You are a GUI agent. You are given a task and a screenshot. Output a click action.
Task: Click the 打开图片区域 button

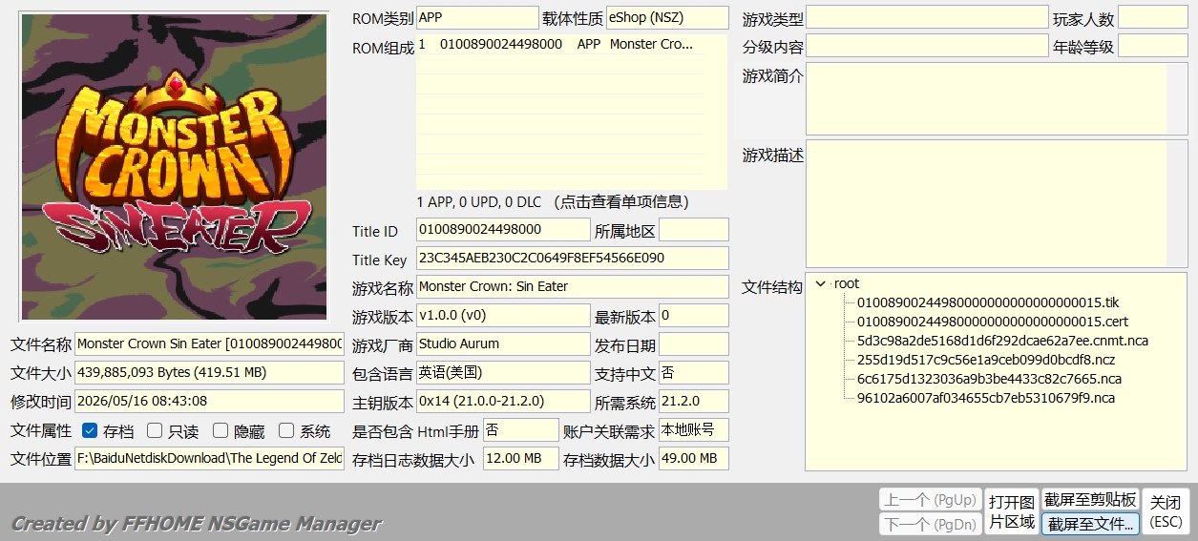1011,511
